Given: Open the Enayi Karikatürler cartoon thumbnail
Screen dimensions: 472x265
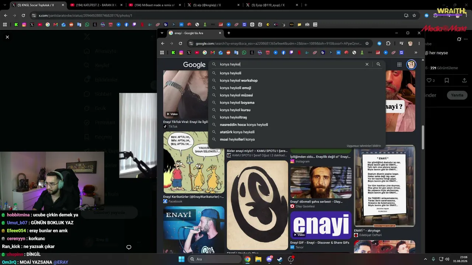Looking at the screenshot, I should (194, 162).
